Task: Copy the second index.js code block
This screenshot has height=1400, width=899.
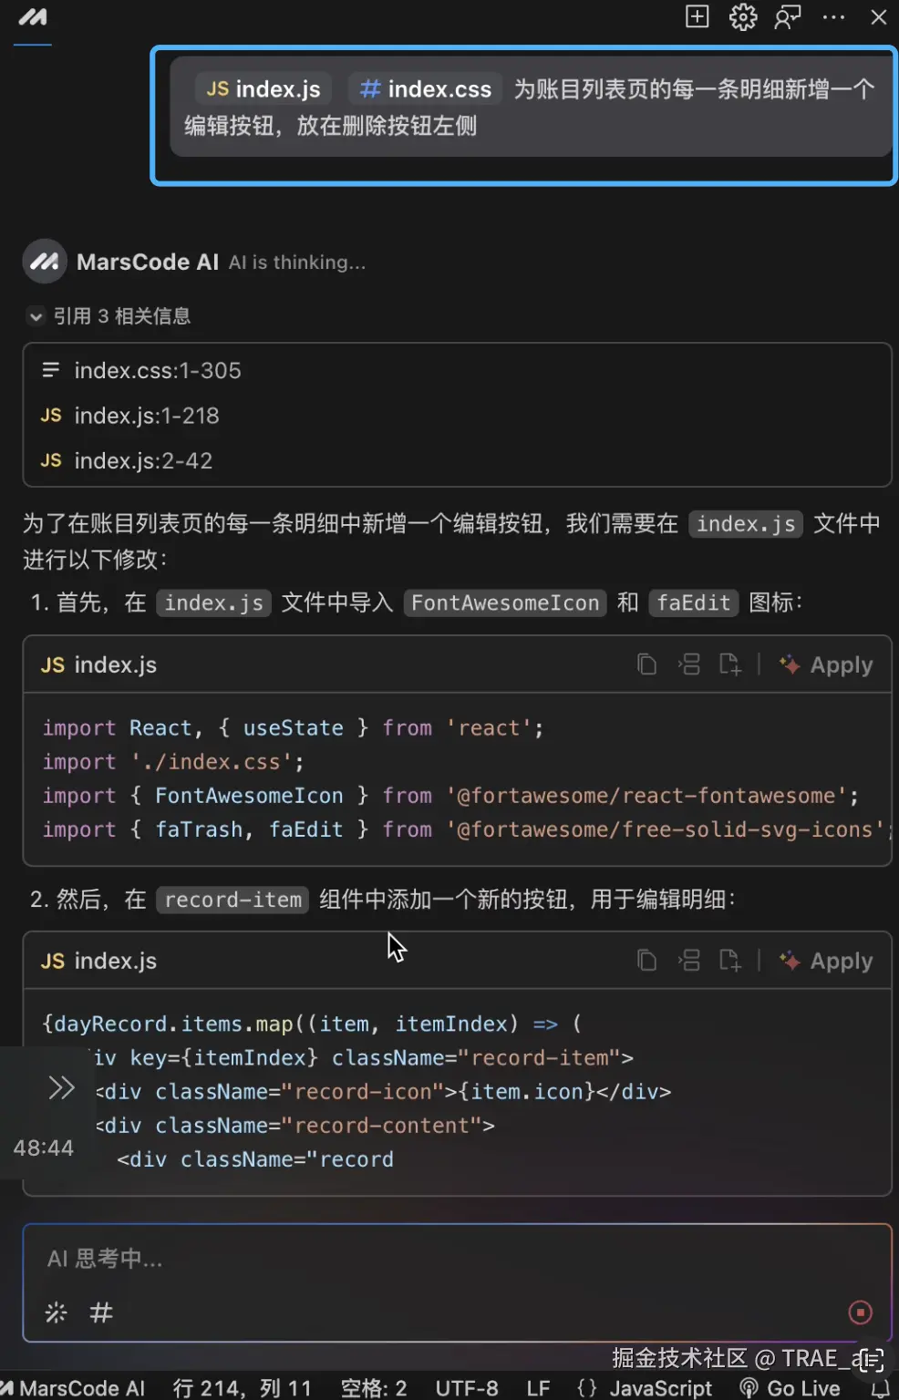Action: click(646, 961)
